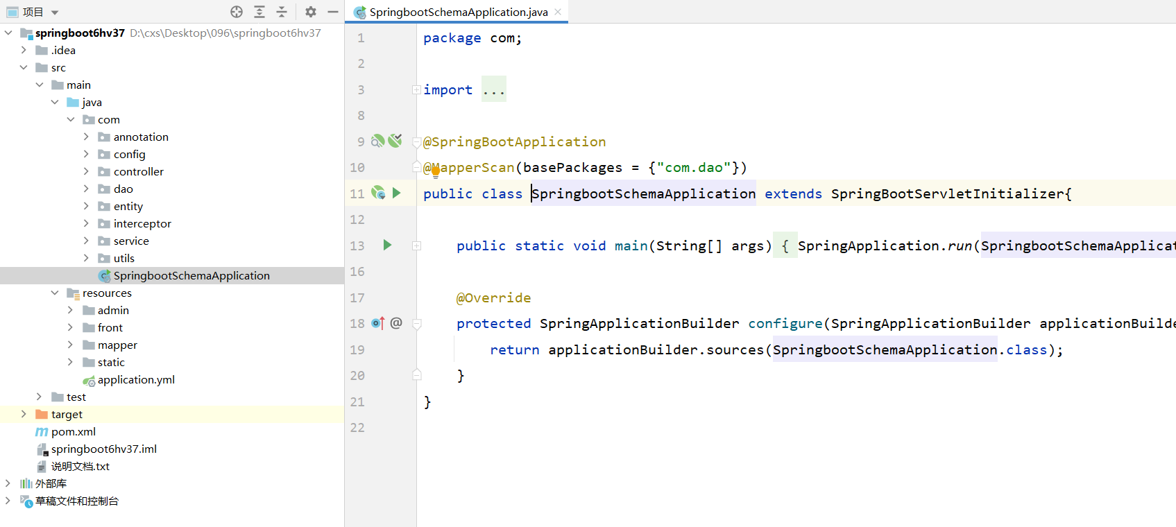
Task: Expand the folded import block
Action: coord(416,89)
